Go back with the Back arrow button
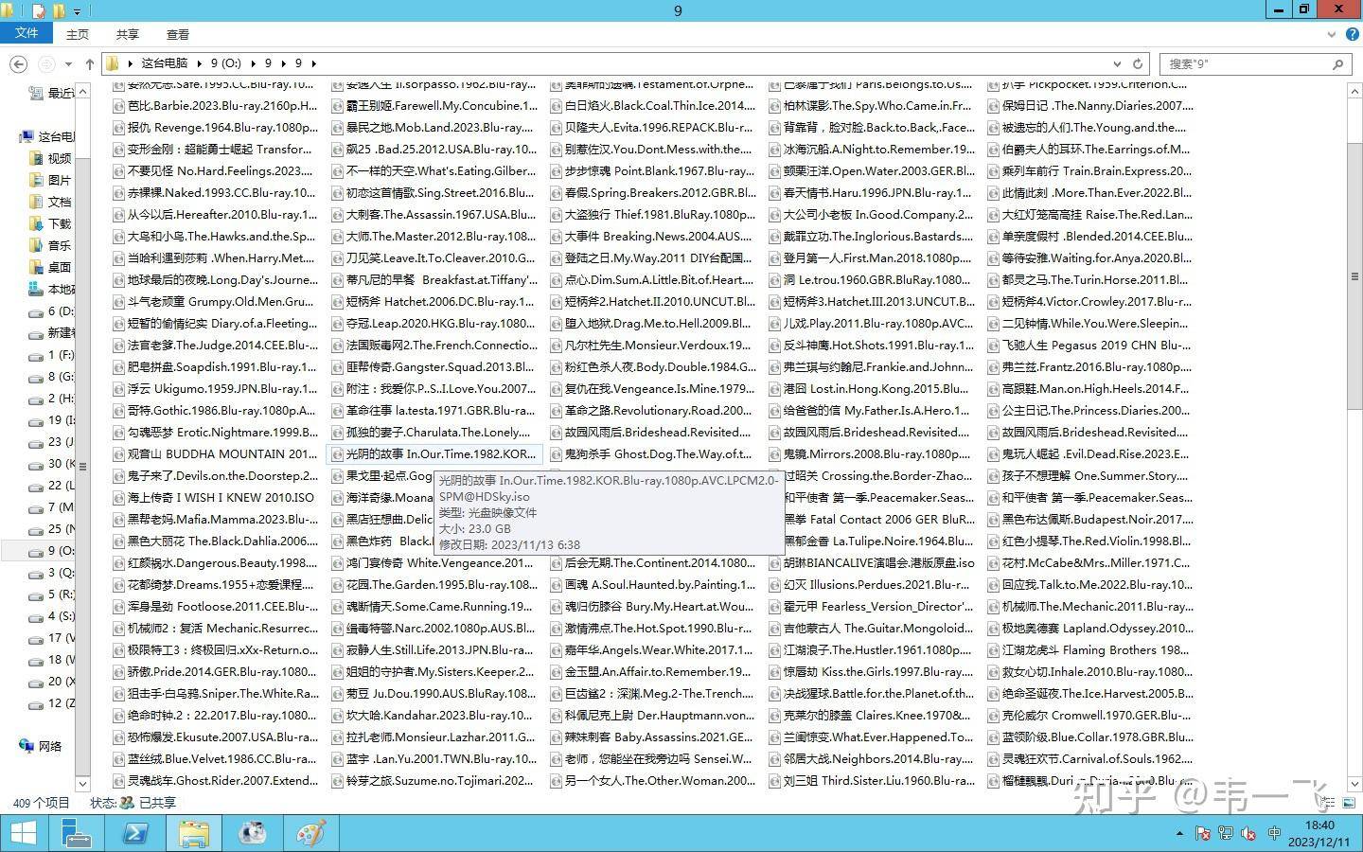Screen dimensions: 1363x852 [x=18, y=63]
